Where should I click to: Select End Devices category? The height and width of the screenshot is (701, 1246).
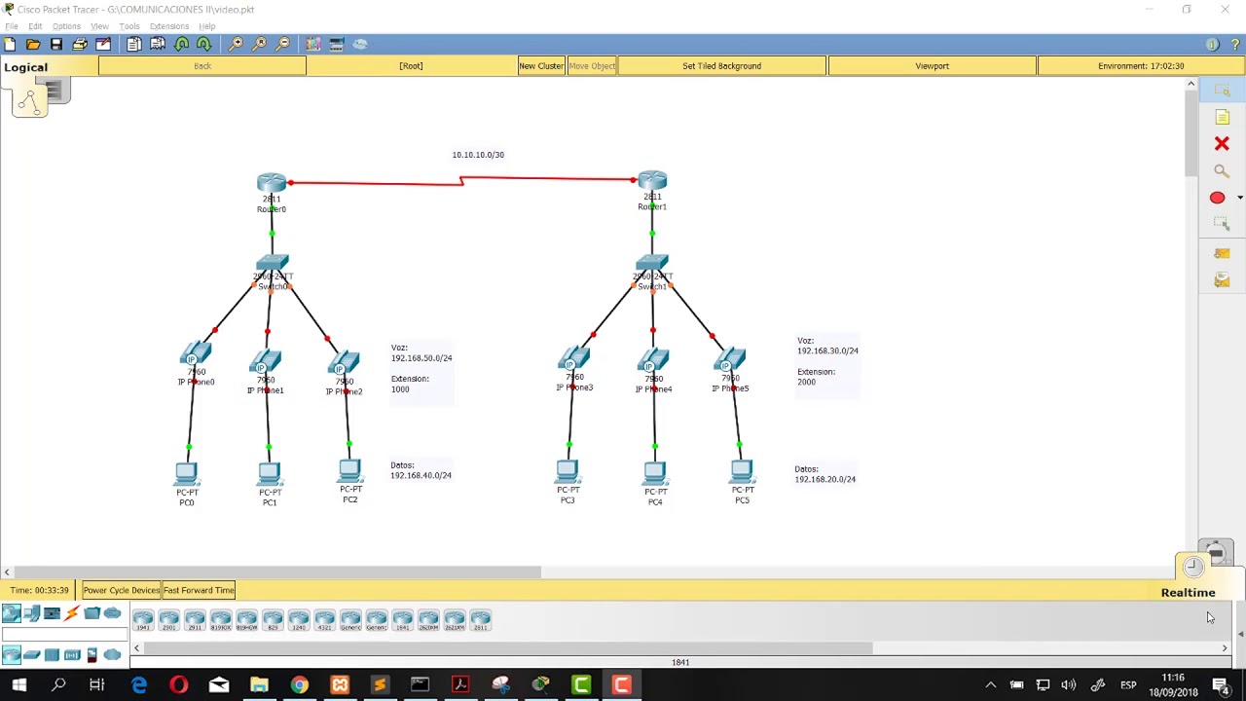pyautogui.click(x=31, y=613)
